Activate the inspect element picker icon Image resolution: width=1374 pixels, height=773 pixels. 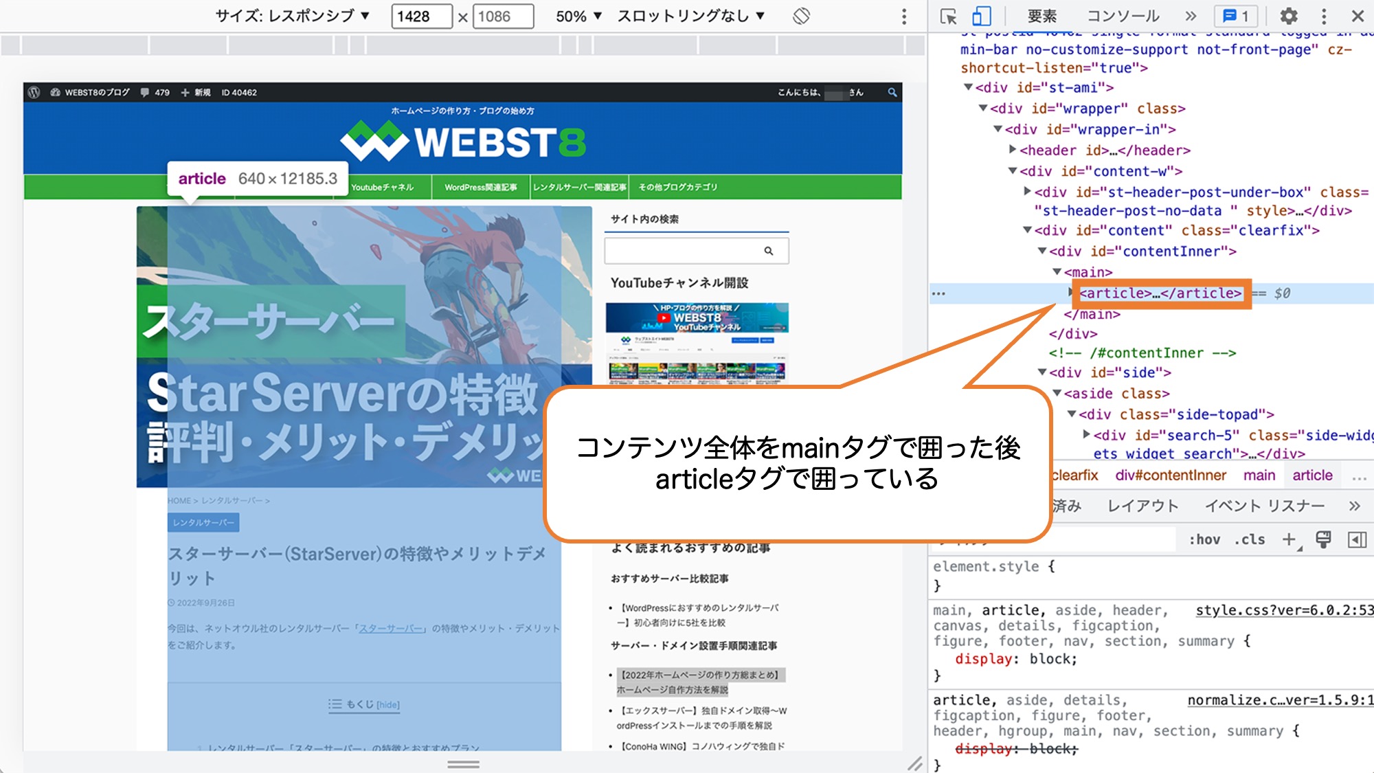coord(949,16)
